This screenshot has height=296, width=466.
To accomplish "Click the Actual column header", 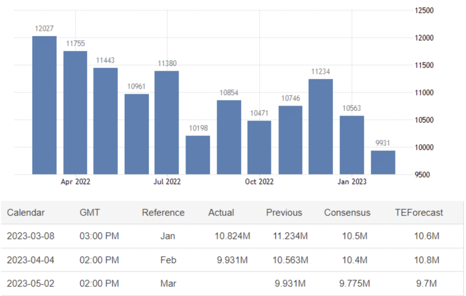I will (221, 213).
